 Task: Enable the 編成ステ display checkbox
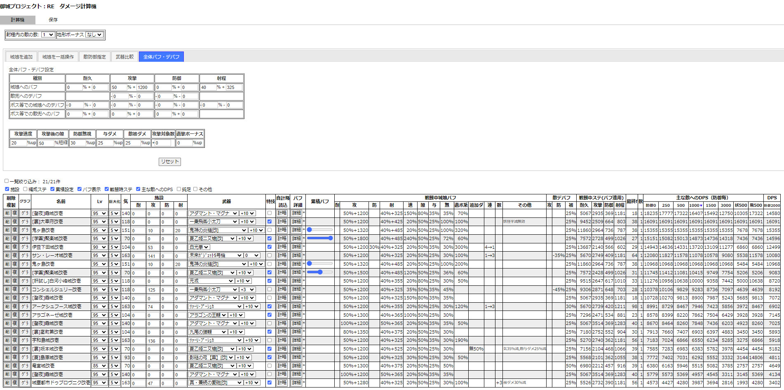26,189
